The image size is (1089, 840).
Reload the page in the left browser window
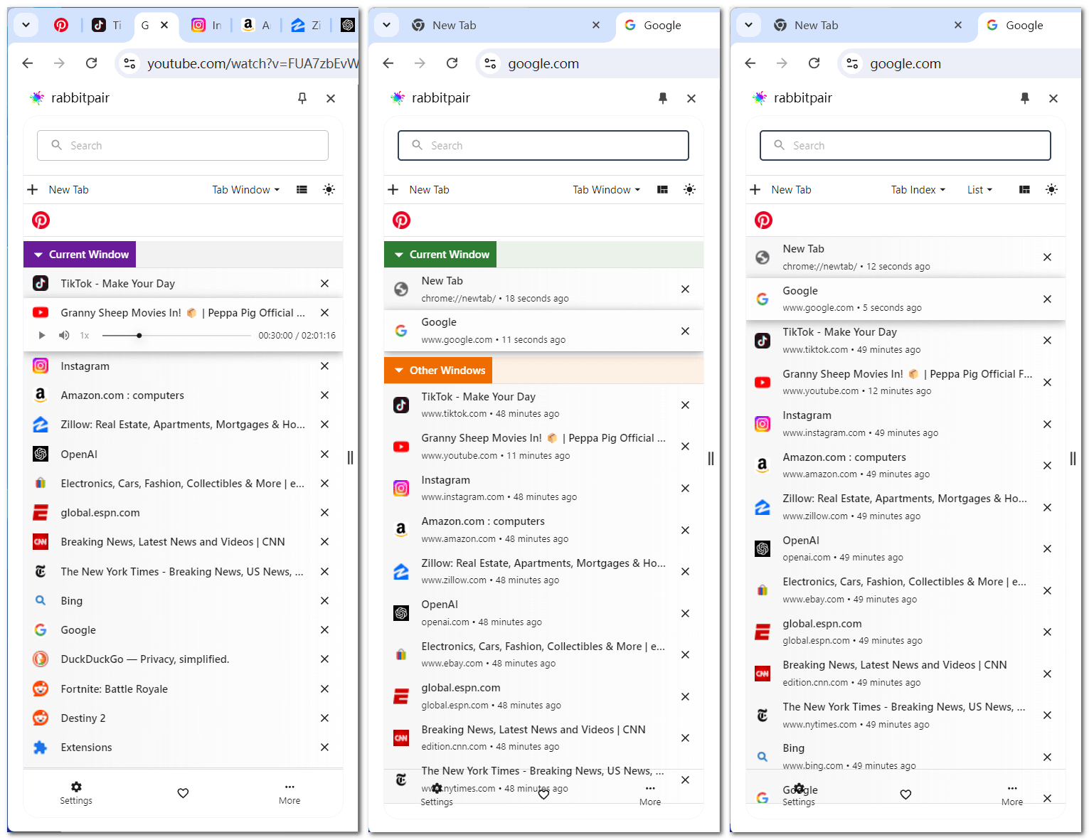click(x=91, y=63)
